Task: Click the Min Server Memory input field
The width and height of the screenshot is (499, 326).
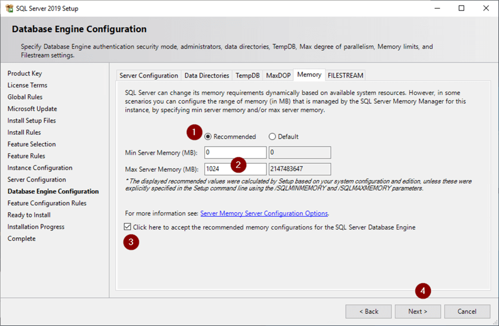Action: (x=235, y=153)
